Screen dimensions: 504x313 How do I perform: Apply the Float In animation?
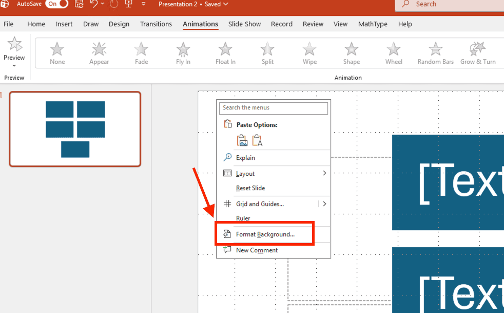tap(225, 53)
